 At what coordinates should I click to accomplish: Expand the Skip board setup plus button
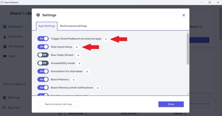(x=77, y=47)
